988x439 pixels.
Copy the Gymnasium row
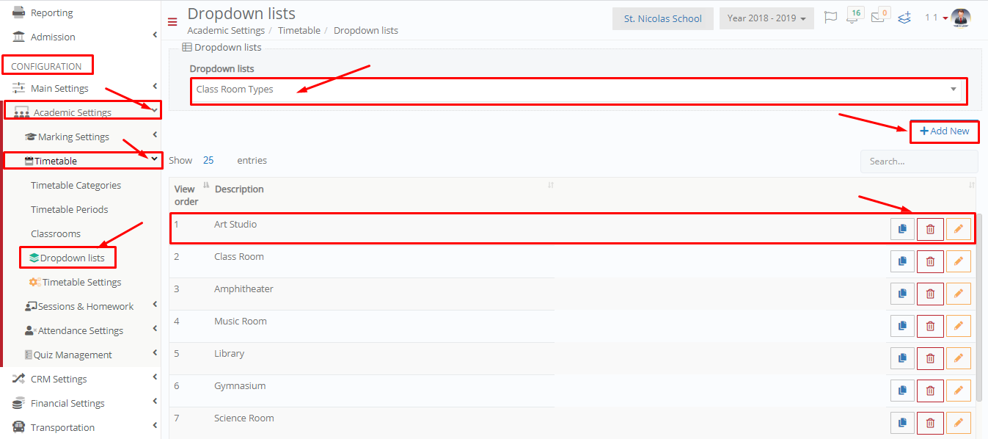(x=902, y=391)
